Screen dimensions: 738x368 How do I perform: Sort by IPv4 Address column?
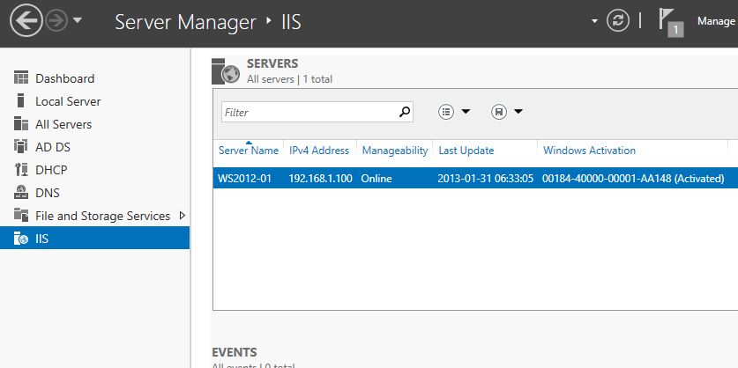319,151
